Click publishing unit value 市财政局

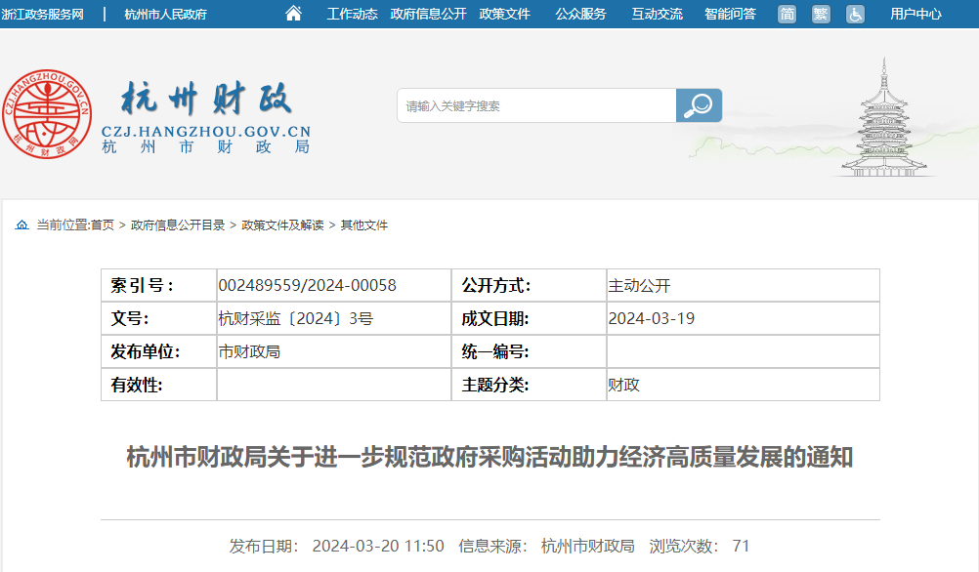tap(249, 351)
